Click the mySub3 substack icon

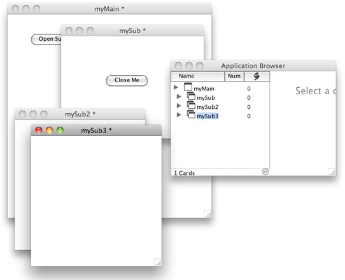191,115
